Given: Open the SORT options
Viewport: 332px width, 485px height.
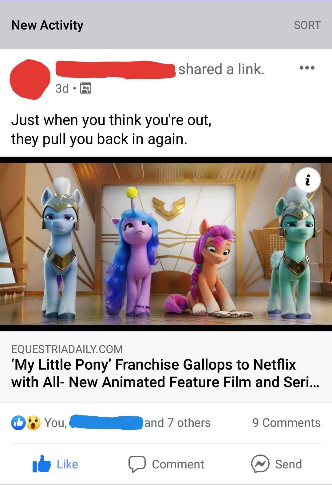Looking at the screenshot, I should click(x=307, y=25).
